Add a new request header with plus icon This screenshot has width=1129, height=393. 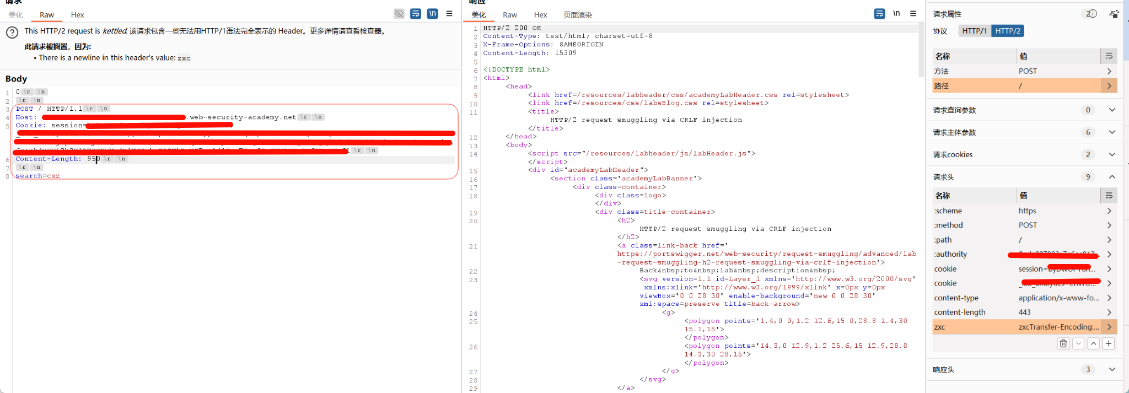[1109, 343]
